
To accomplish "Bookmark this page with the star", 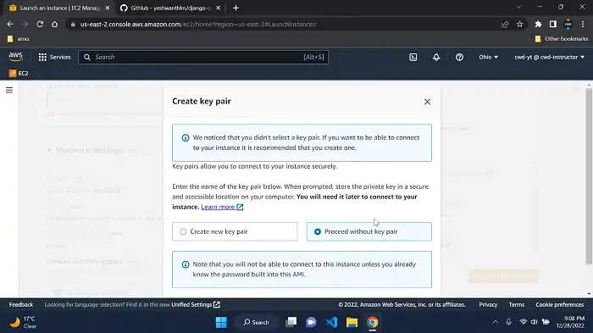I will point(519,25).
